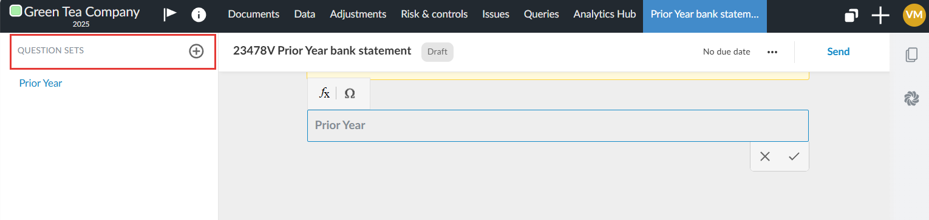Go to Adjustments menu
Image resolution: width=929 pixels, height=220 pixels.
point(358,14)
